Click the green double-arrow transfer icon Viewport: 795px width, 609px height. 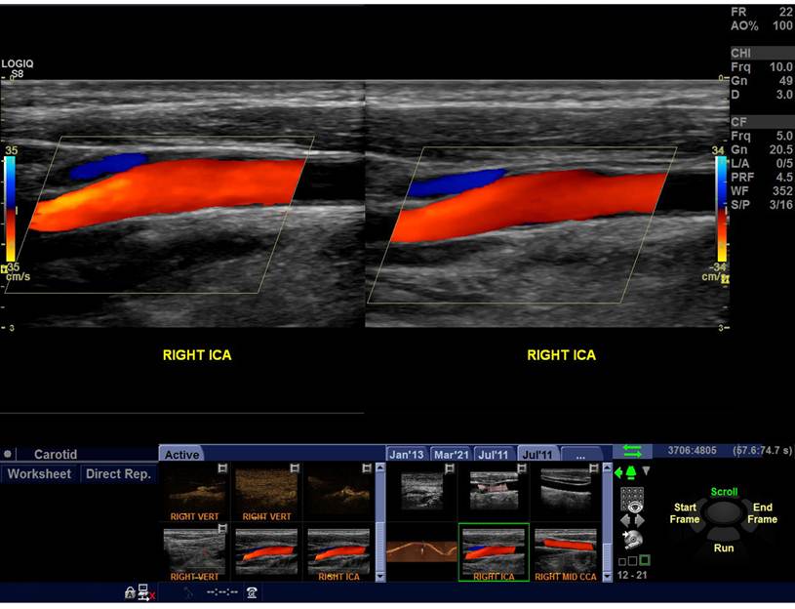(633, 451)
